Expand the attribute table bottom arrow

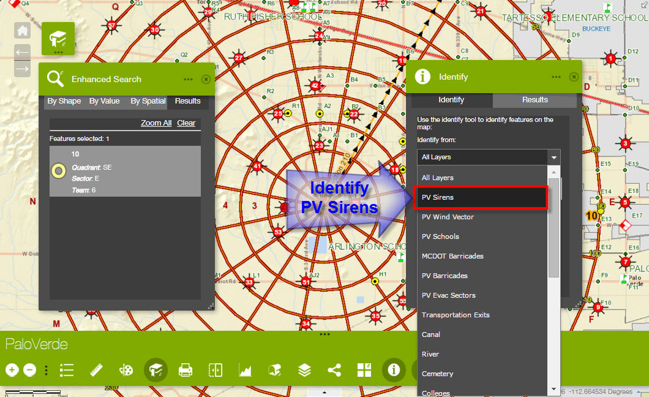click(x=324, y=393)
